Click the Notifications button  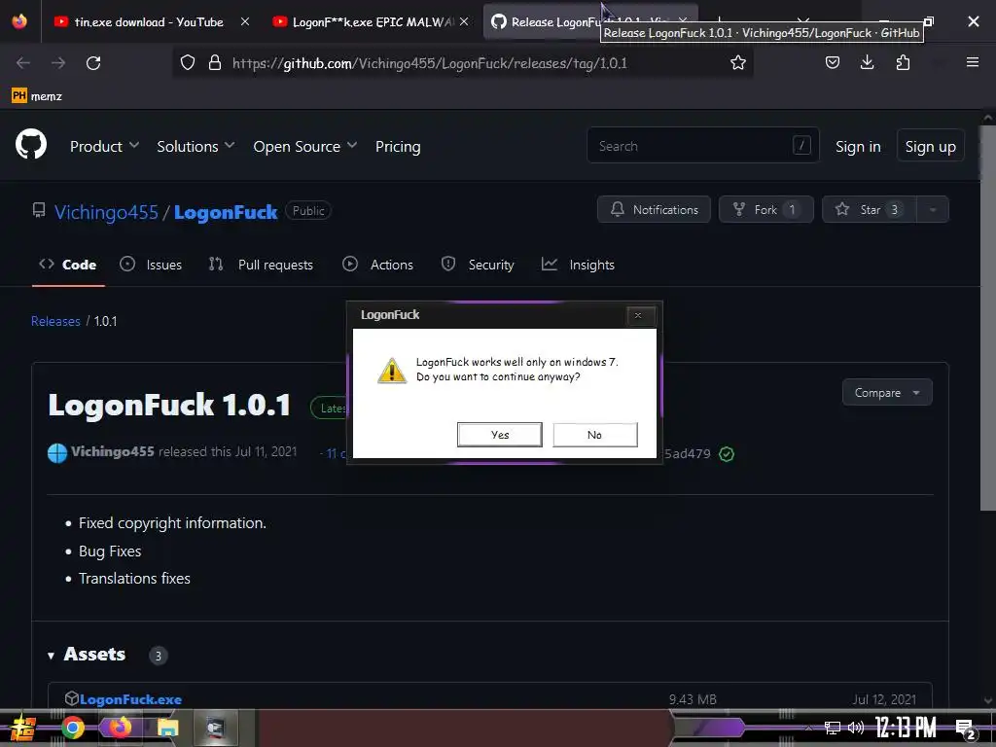pyautogui.click(x=654, y=210)
